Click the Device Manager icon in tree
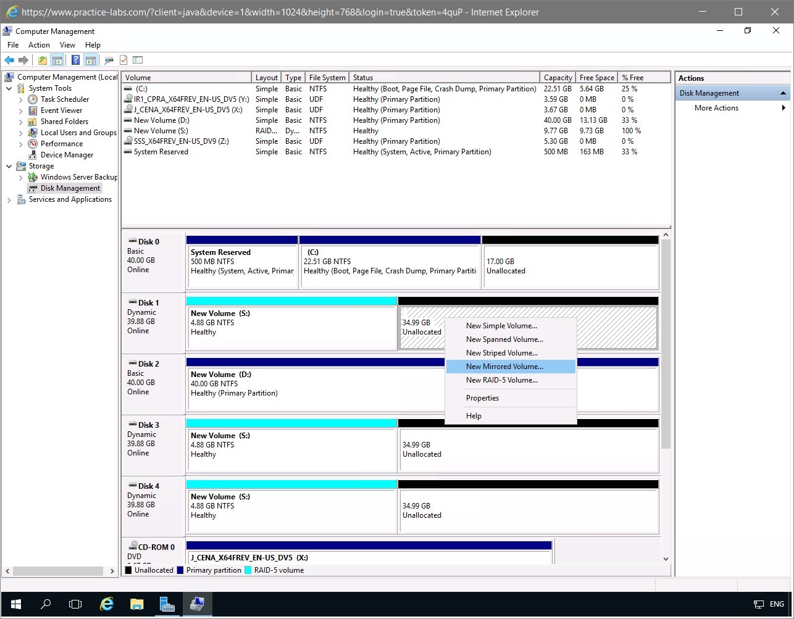This screenshot has height=619, width=794. coord(33,155)
